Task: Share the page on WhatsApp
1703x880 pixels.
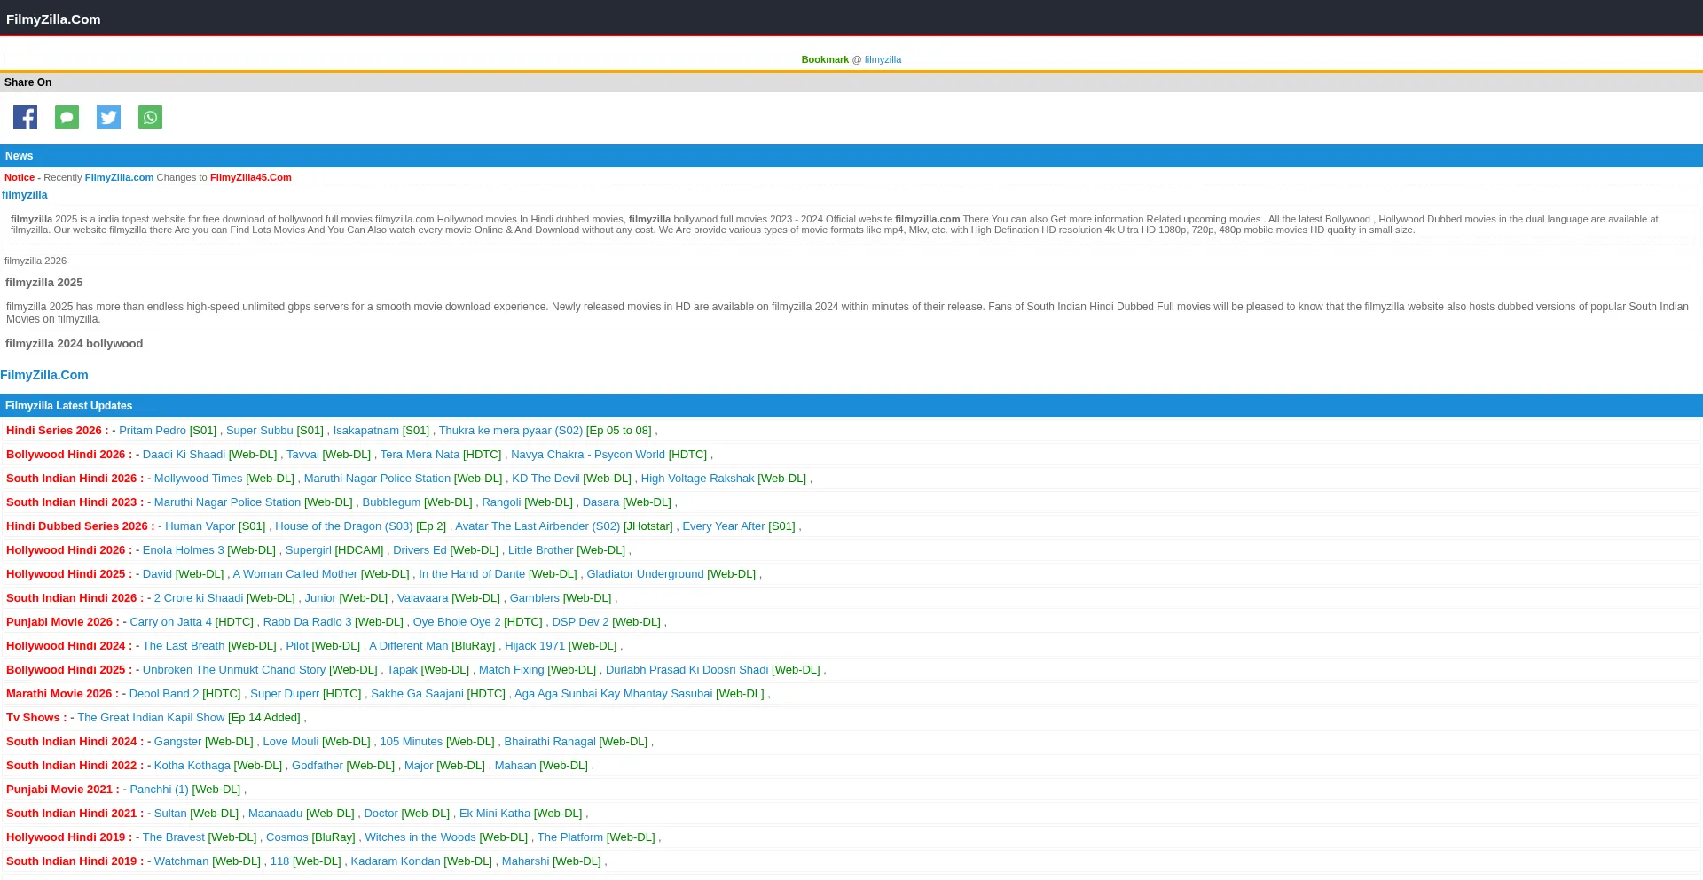Action: click(x=150, y=117)
